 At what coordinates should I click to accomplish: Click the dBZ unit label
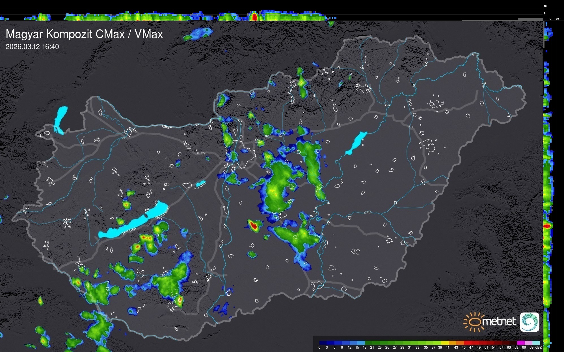[x=538, y=347]
